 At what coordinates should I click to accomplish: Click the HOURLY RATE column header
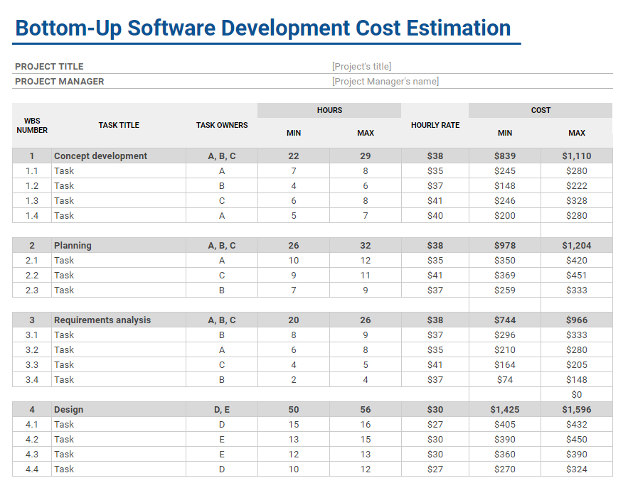[435, 125]
